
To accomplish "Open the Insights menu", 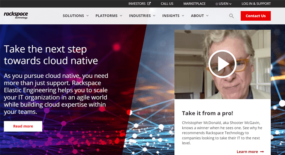I will (x=171, y=16).
